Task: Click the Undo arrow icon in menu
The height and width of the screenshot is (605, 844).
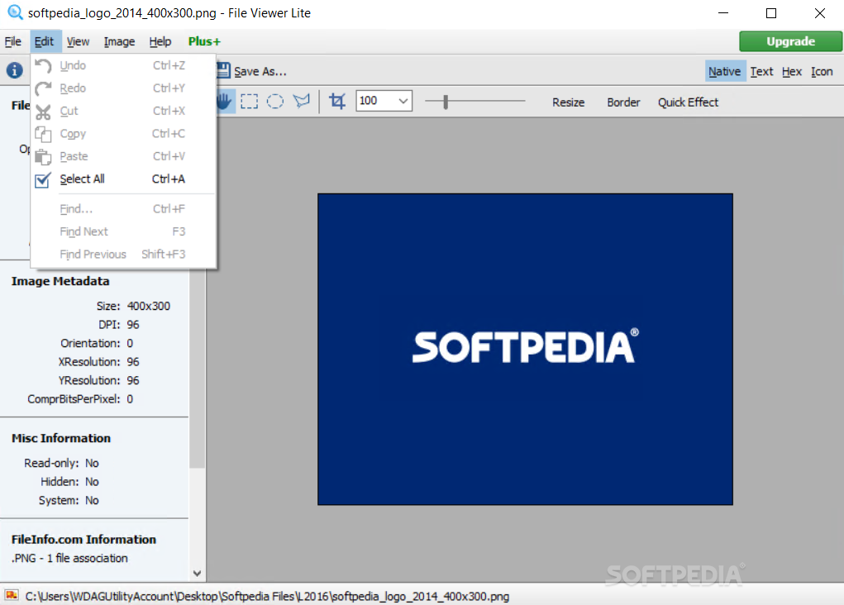Action: [x=43, y=65]
